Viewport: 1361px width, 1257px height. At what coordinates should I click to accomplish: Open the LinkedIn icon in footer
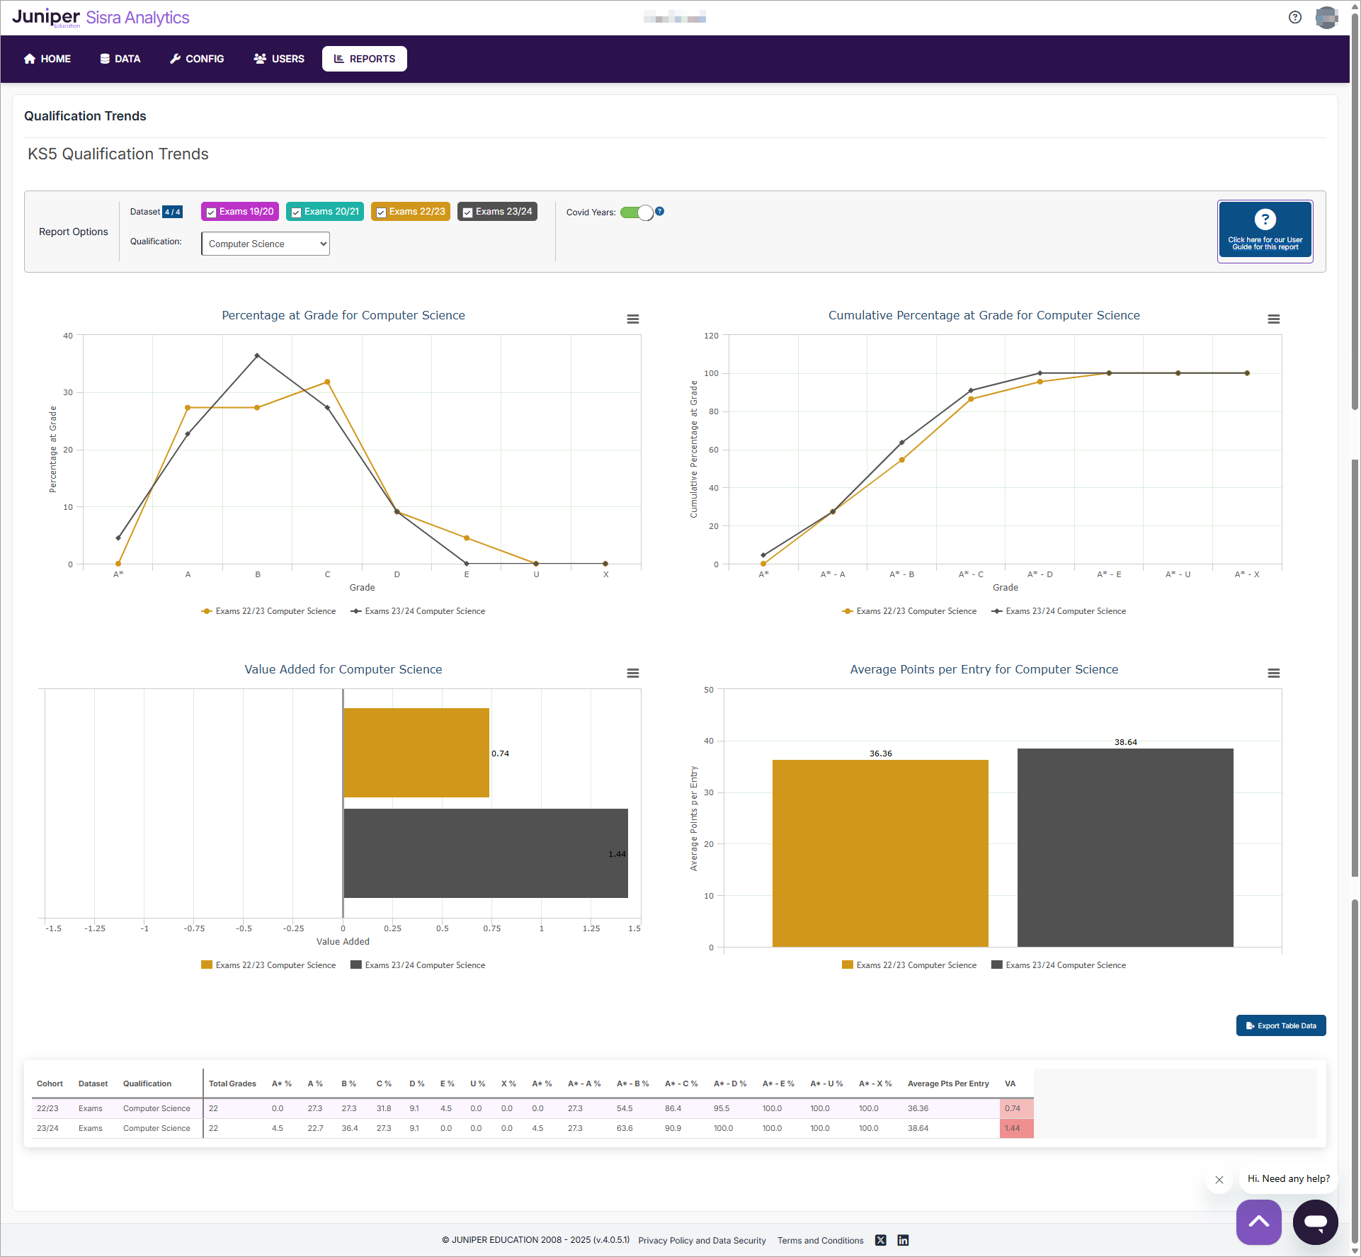(x=903, y=1240)
